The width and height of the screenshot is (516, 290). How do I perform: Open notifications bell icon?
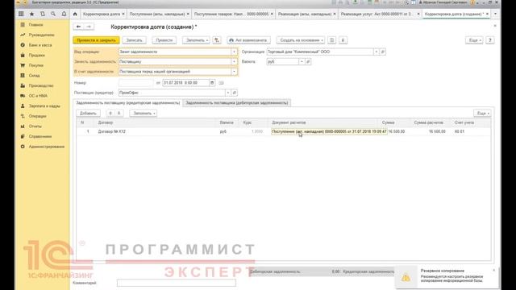[64, 14]
